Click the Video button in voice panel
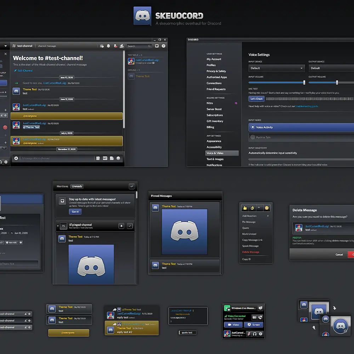Screen dimensions: 354x354 click(x=233, y=325)
